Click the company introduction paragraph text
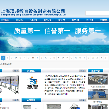The width and height of the screenshot is (109, 109). point(65,85)
